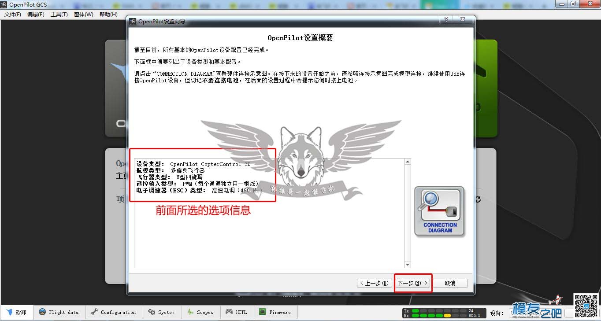The image size is (601, 321).
Task: Open the 文件(F) menu
Action: coord(13,15)
